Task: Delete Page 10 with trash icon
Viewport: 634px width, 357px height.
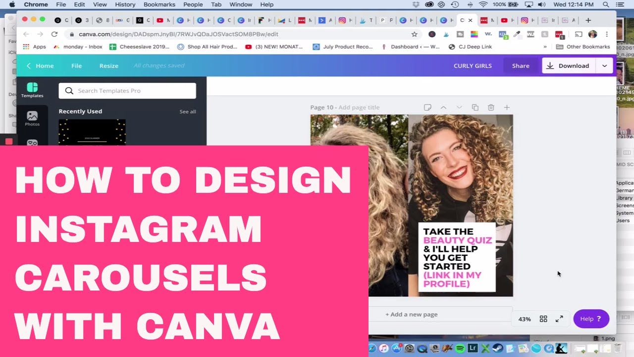Action: (491, 107)
